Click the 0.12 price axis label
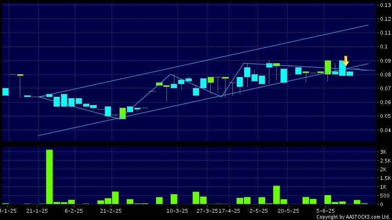Image resolution: width=392 pixels, height=220 pixels. point(385,19)
